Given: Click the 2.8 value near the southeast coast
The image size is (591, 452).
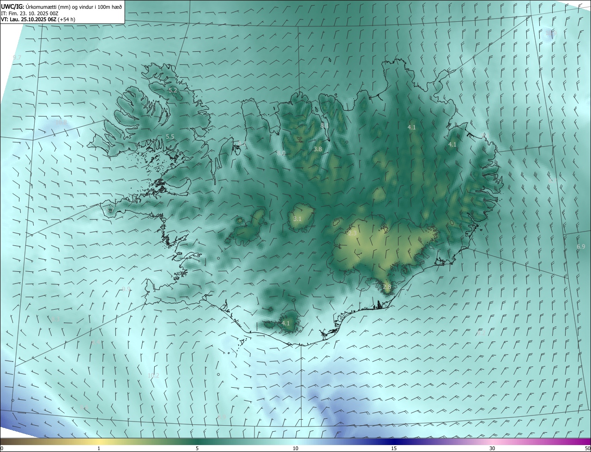Looking at the screenshot, I should click(387, 287).
